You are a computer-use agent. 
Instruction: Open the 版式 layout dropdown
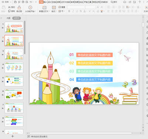coord(56,11)
